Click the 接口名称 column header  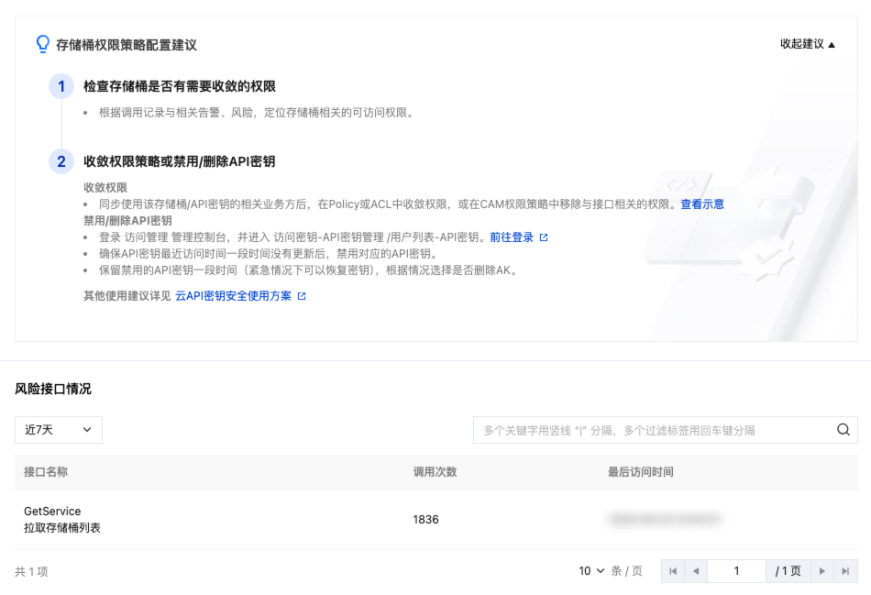pos(46,472)
